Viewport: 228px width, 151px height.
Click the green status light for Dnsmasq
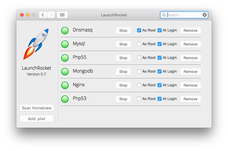pos(65,30)
